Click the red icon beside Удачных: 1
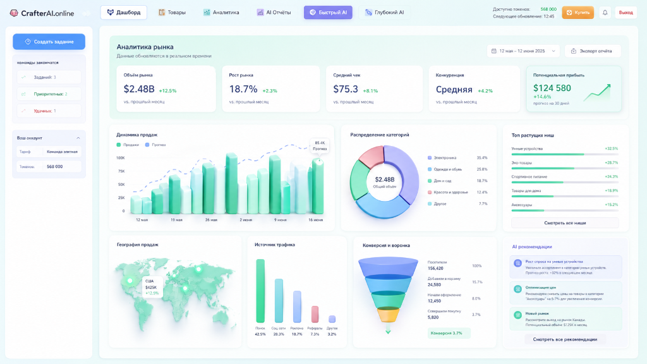The width and height of the screenshot is (647, 364). tap(23, 111)
